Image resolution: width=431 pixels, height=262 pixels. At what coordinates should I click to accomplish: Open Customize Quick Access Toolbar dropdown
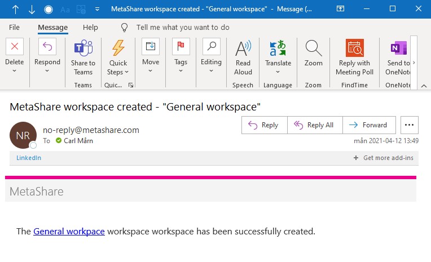coord(97,9)
